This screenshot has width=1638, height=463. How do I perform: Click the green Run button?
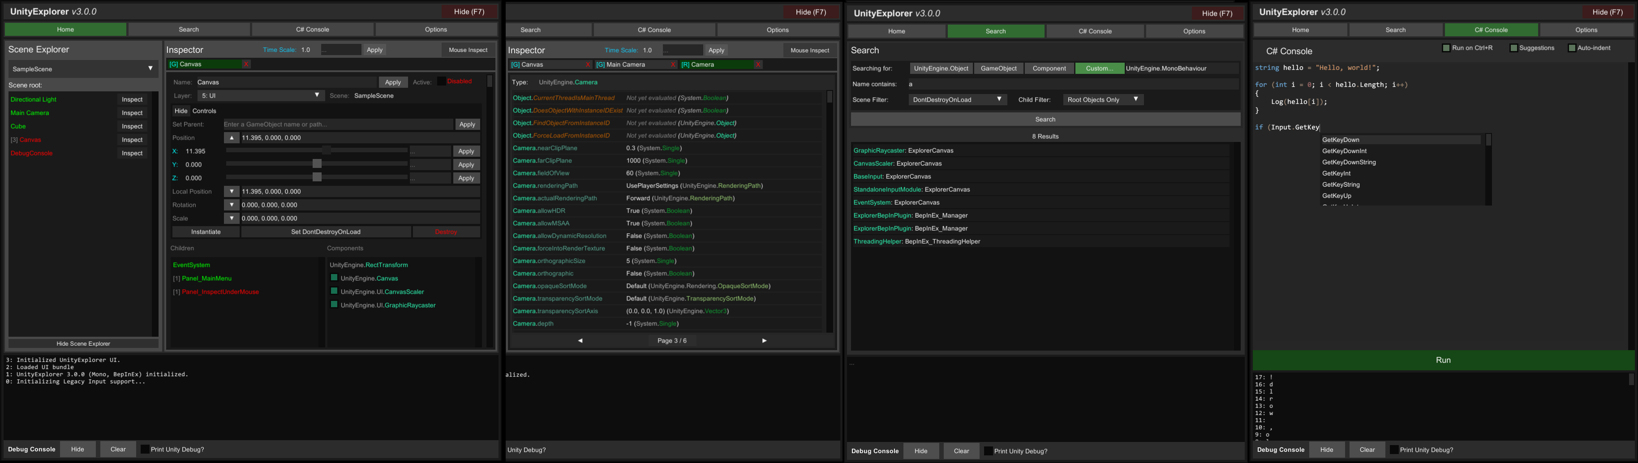click(1444, 360)
